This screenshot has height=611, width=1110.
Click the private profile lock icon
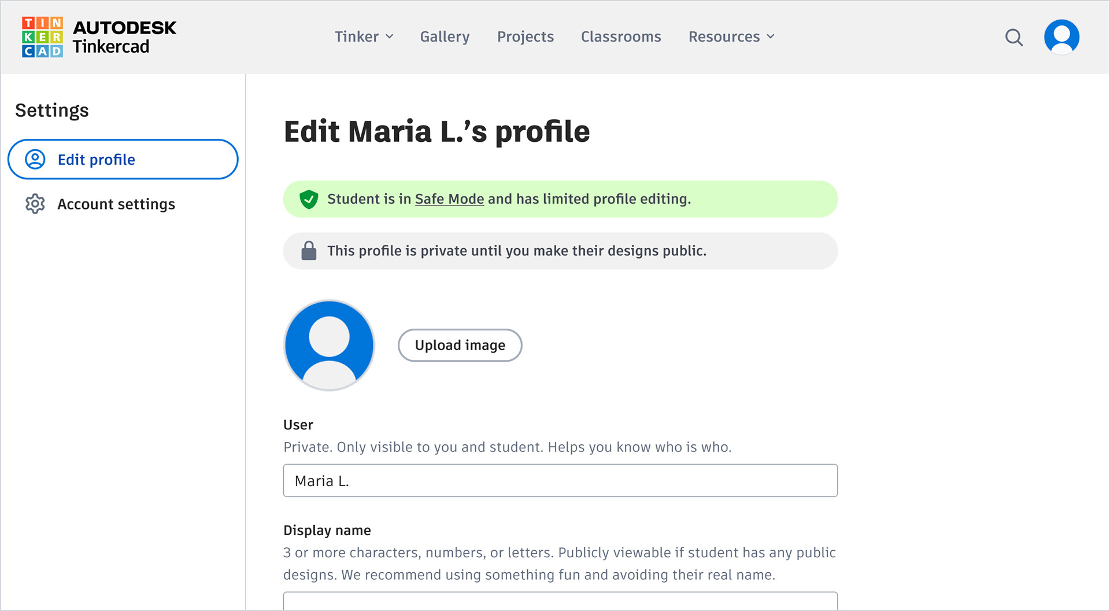point(309,251)
